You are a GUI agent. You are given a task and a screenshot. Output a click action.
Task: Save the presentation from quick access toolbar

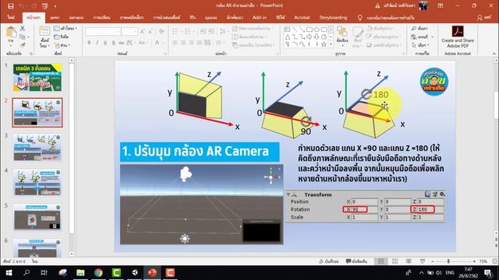click(10, 6)
